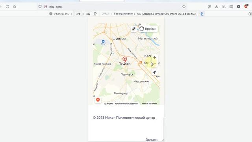Open the DPR dropdown
This screenshot has height=142, width=252.
107,14
